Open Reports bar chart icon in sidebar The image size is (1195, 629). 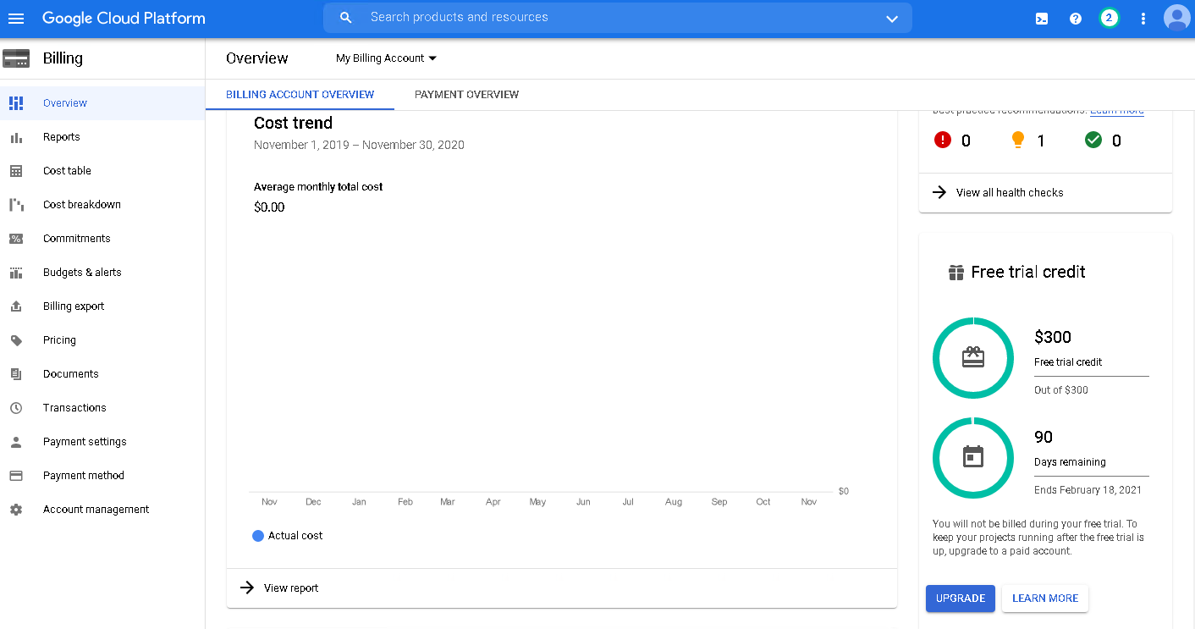[16, 137]
